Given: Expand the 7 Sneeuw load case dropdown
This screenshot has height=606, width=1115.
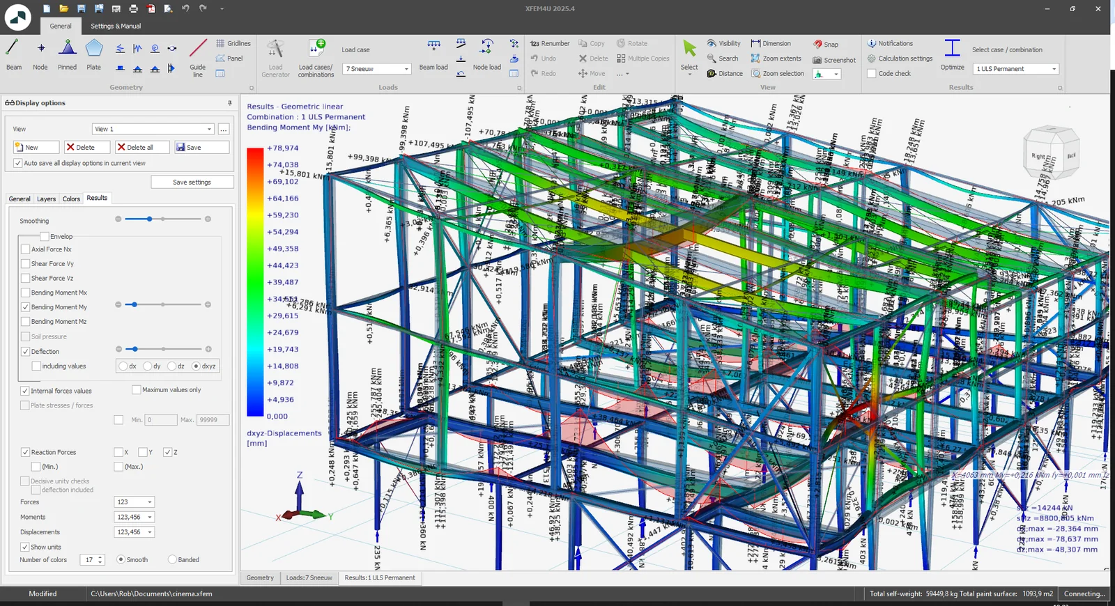Looking at the screenshot, I should (378, 69).
